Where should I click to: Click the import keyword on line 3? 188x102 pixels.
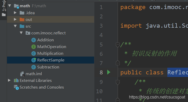coord(131,26)
